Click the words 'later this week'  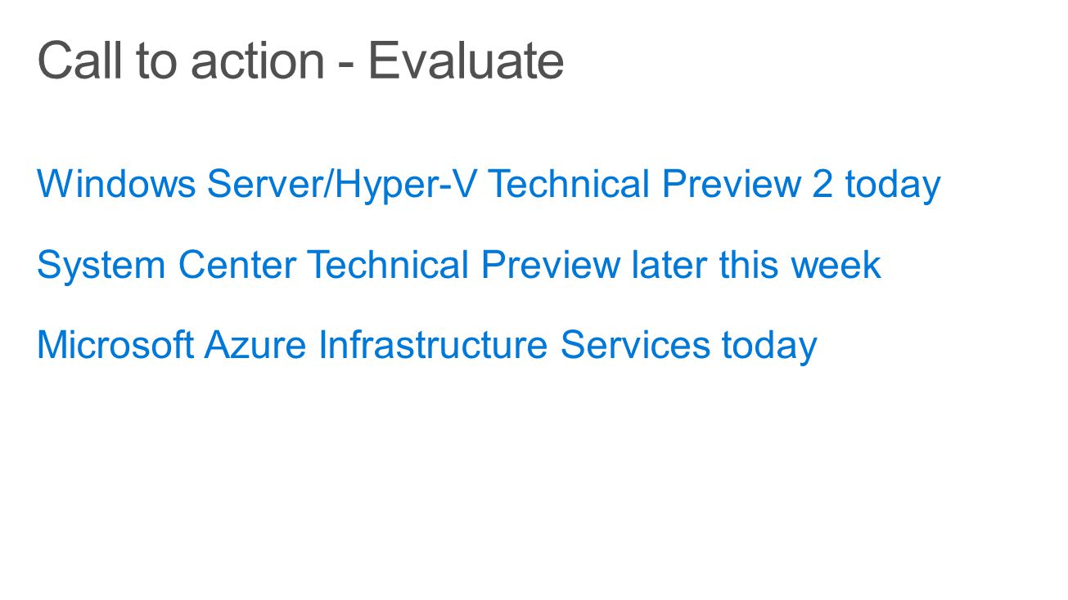click(x=756, y=265)
